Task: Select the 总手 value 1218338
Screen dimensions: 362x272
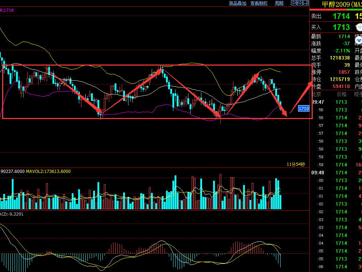Action: pyautogui.click(x=340, y=58)
